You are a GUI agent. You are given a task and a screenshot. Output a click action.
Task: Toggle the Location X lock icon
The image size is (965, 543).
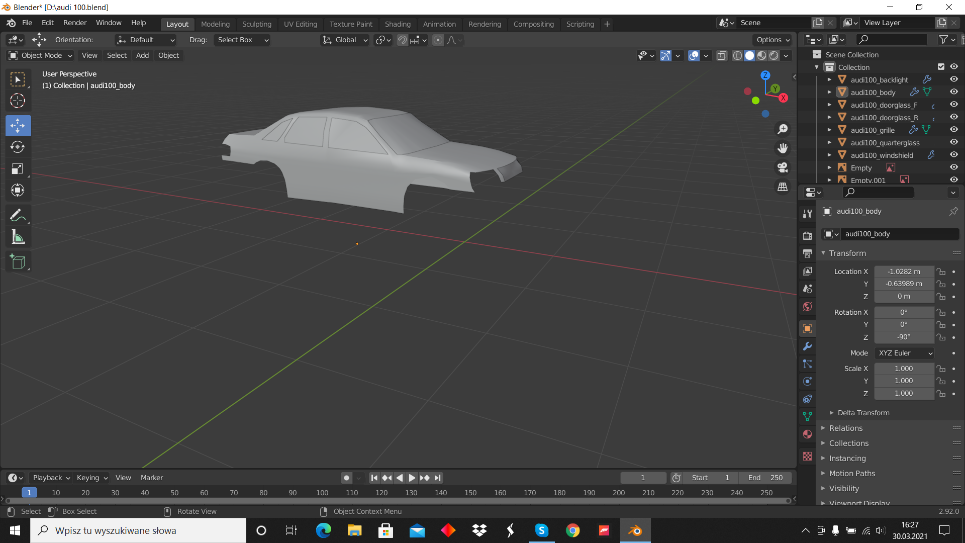(x=941, y=271)
